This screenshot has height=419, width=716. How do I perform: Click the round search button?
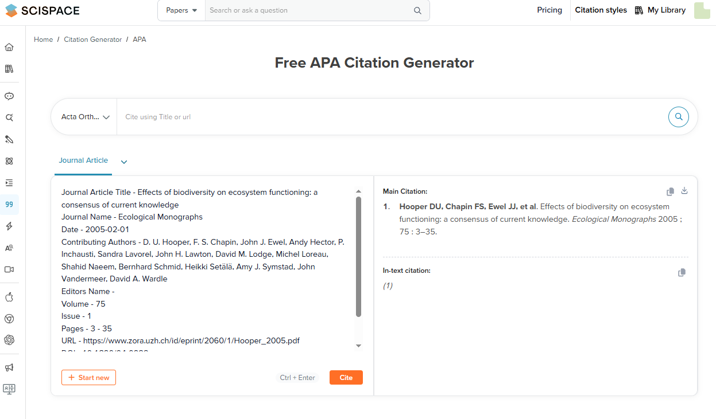pyautogui.click(x=678, y=117)
